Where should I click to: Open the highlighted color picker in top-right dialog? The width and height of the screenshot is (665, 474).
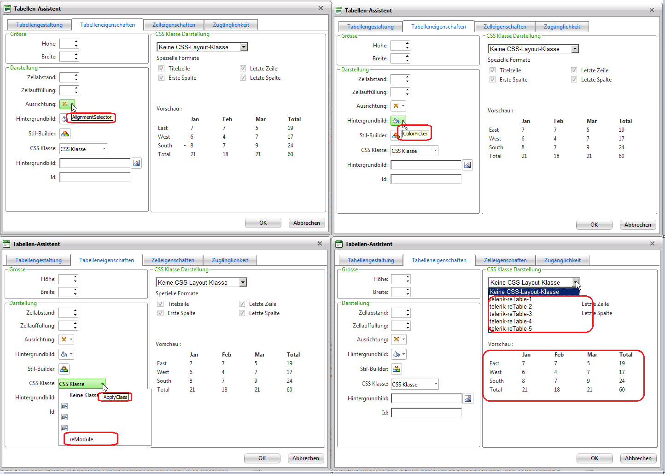(398, 121)
